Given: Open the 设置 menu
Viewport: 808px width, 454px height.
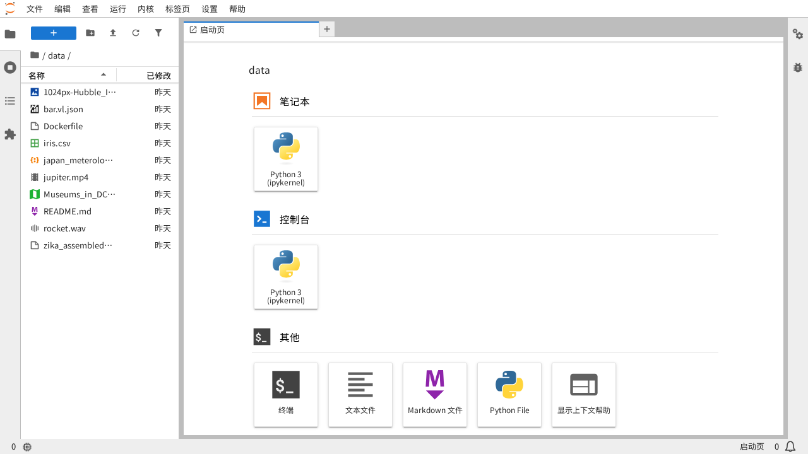Looking at the screenshot, I should pyautogui.click(x=210, y=9).
